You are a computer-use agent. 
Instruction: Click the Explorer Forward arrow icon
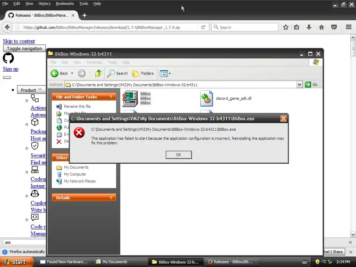(82, 73)
